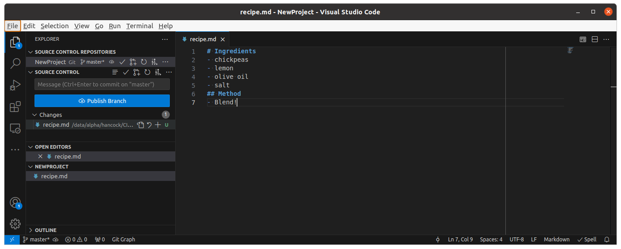
Task: Stage changes for recipe.md with plus icon
Action: pyautogui.click(x=158, y=125)
